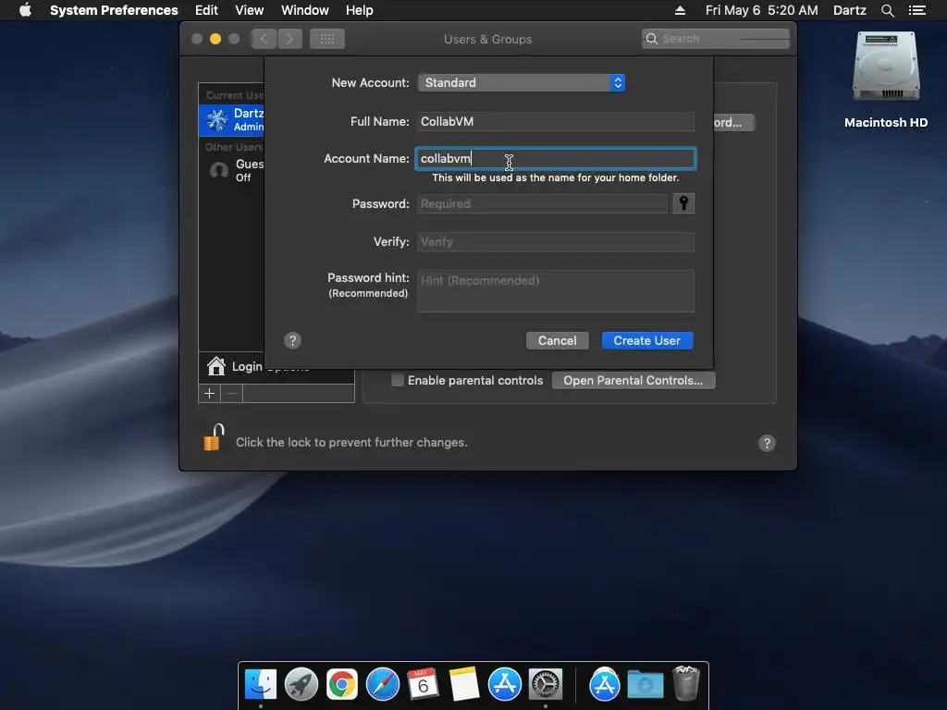
Task: Click the help button in new account sheet
Action: [x=292, y=340]
